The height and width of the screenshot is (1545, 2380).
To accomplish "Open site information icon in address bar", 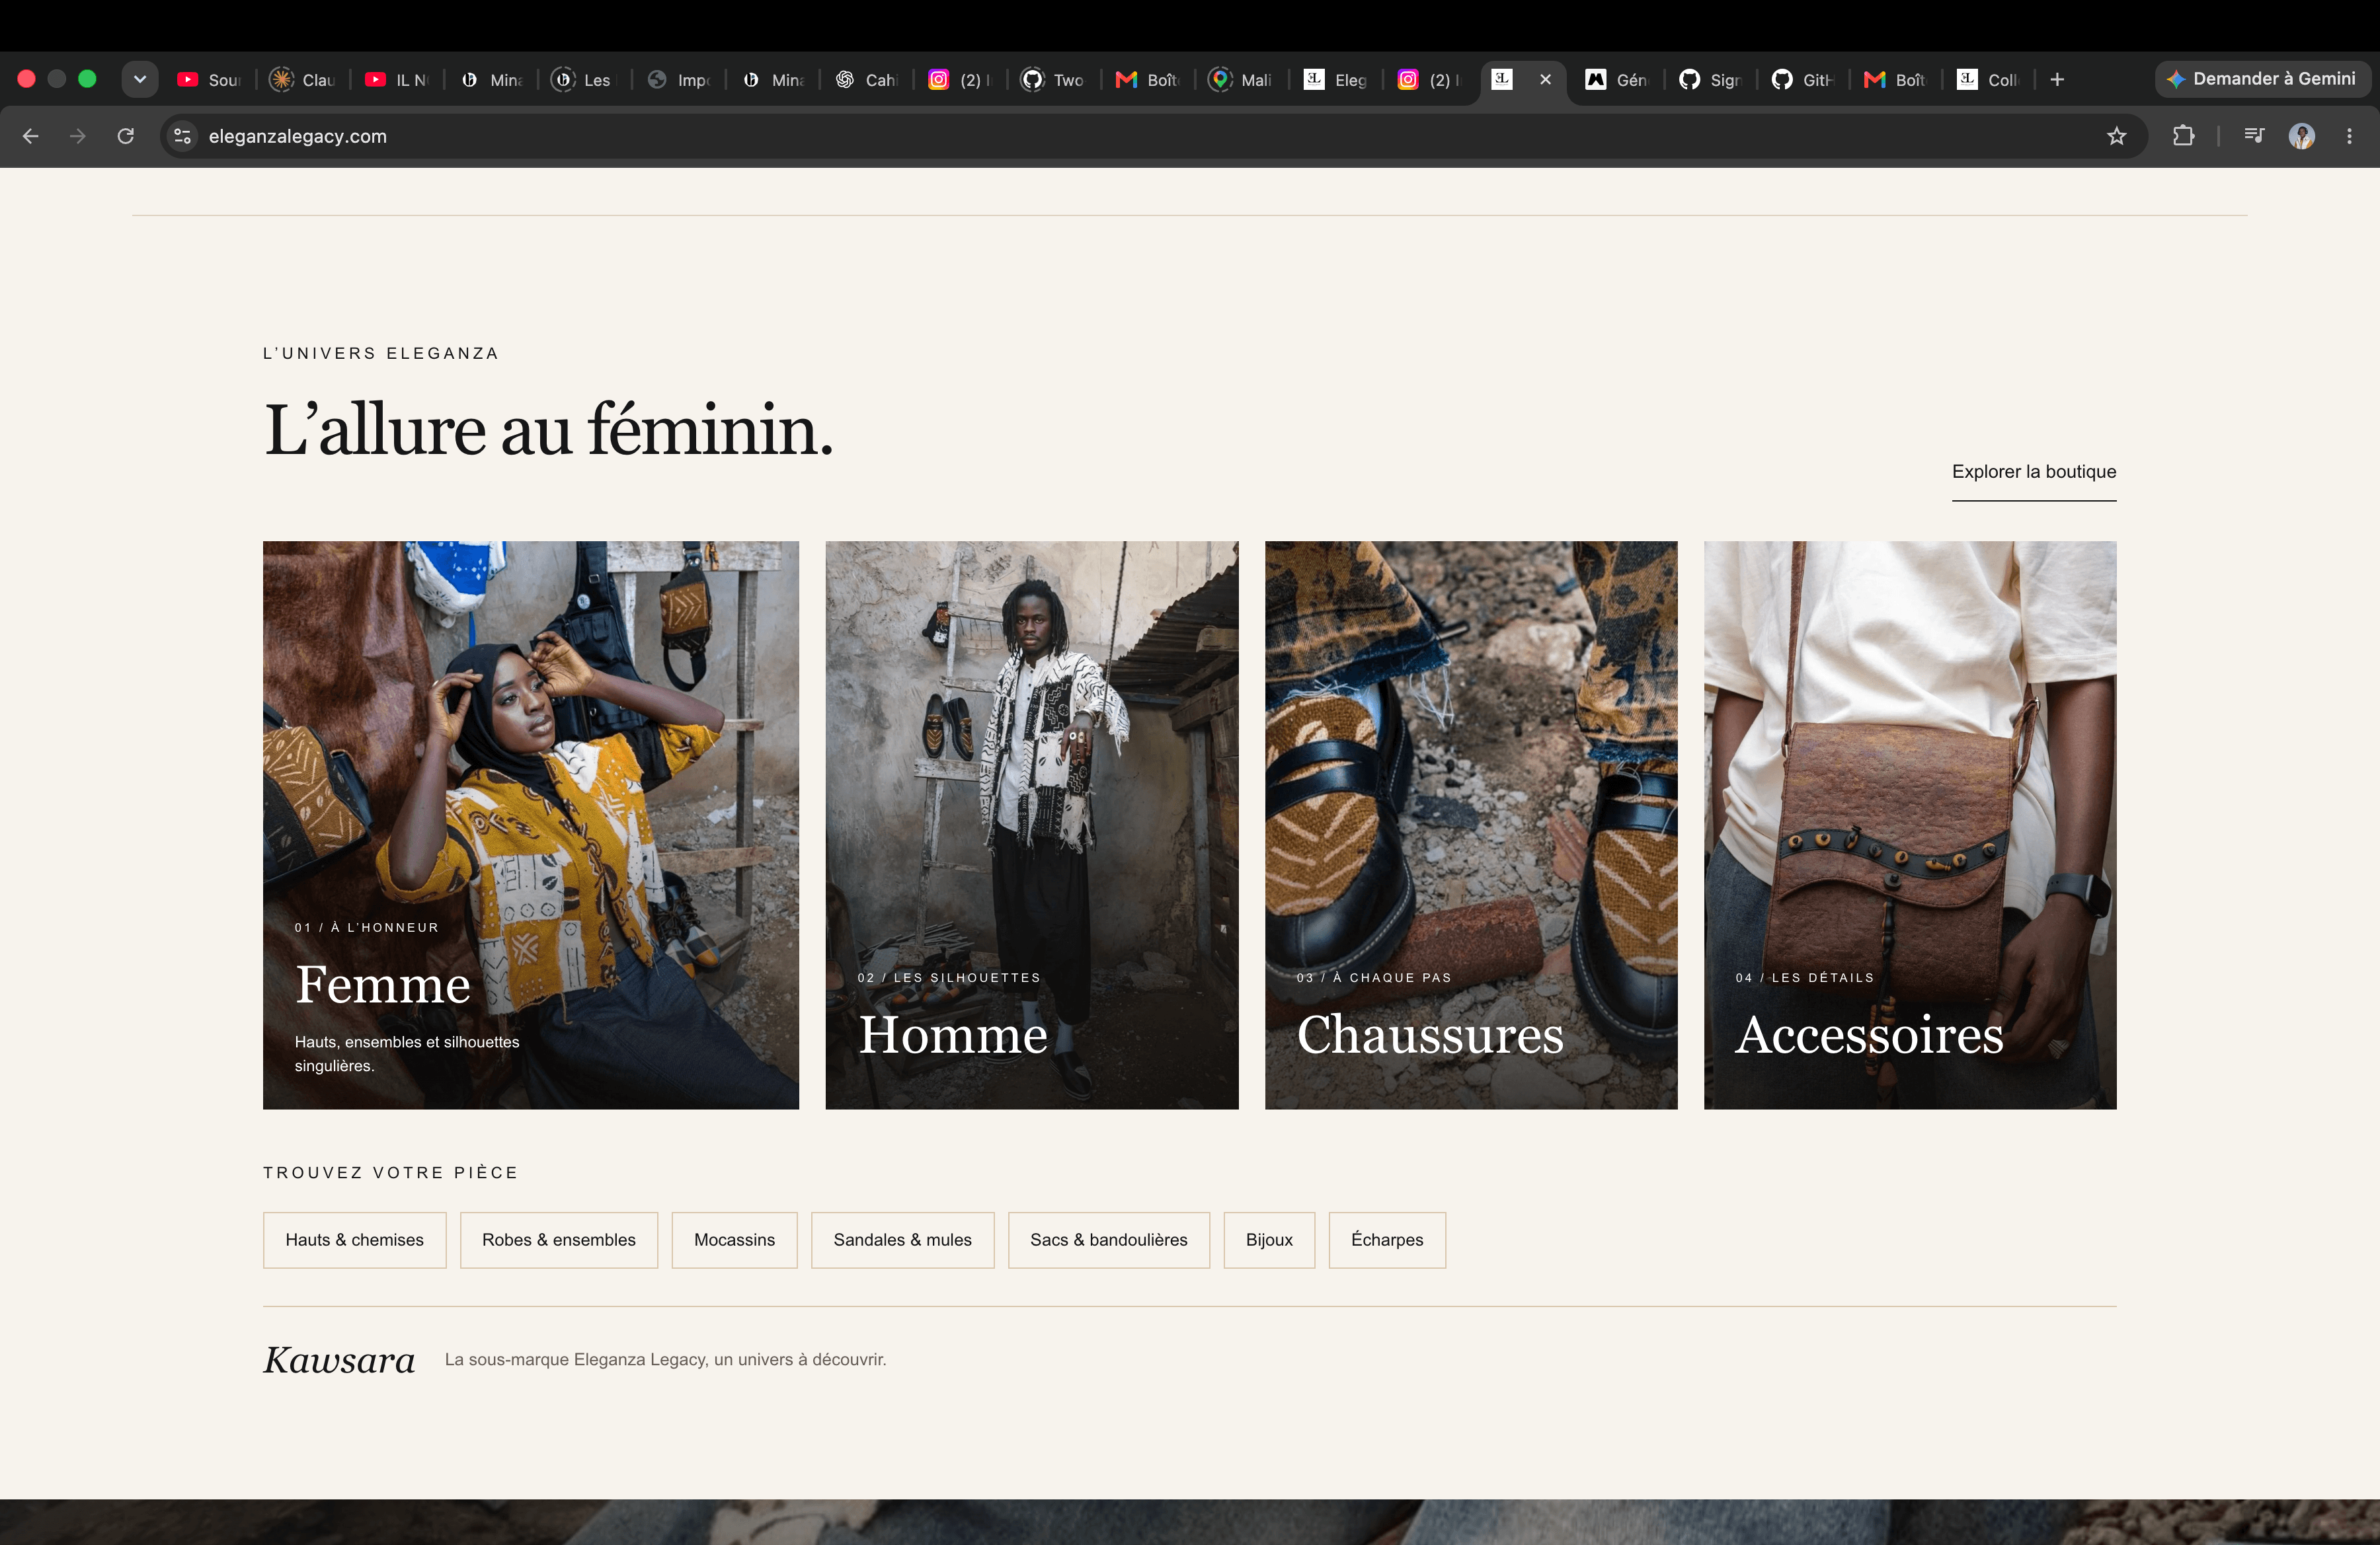I will click(182, 136).
